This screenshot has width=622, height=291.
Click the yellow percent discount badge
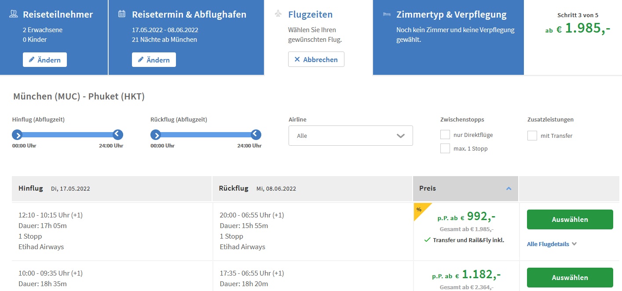[420, 209]
